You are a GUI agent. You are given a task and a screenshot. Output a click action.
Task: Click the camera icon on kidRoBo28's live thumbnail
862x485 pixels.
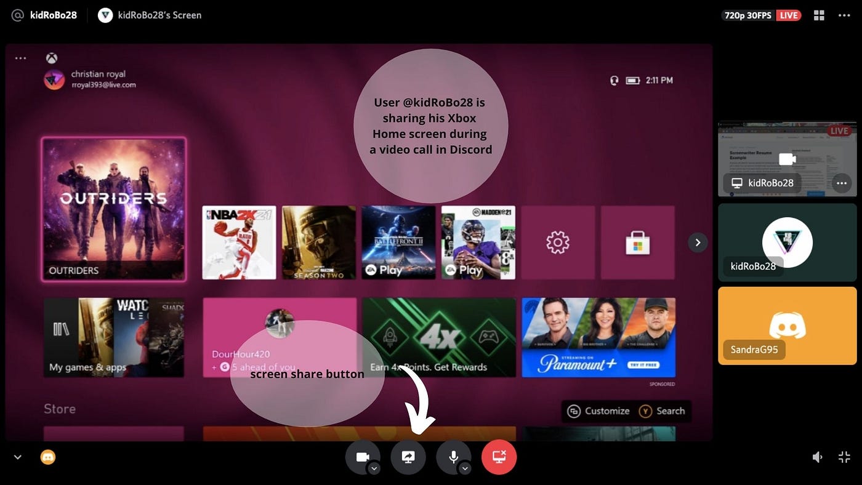click(787, 159)
